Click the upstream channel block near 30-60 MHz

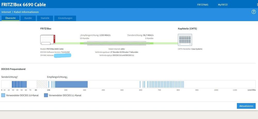tap(19, 84)
